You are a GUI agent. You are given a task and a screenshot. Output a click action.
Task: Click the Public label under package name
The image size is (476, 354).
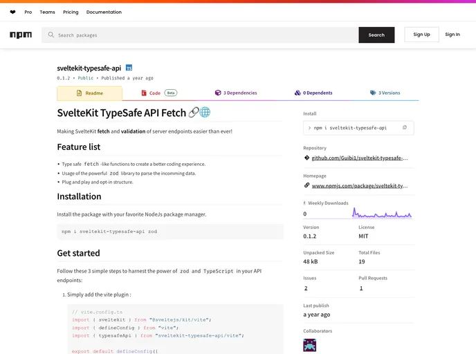(x=86, y=78)
